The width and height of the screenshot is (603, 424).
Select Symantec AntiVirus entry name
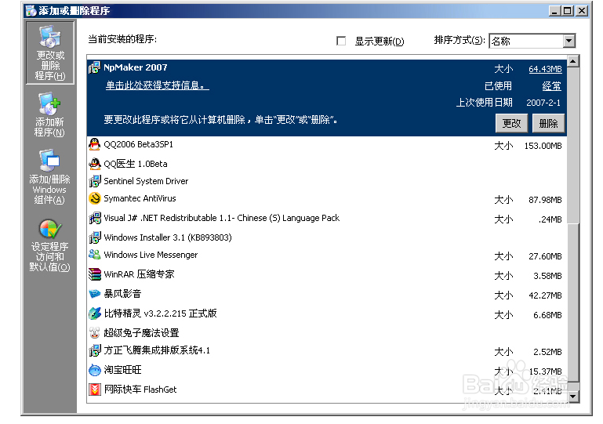coord(140,198)
